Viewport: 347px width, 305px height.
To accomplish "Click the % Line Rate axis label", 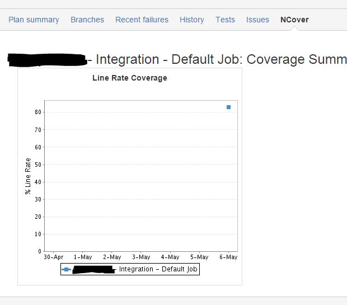I will pos(28,176).
